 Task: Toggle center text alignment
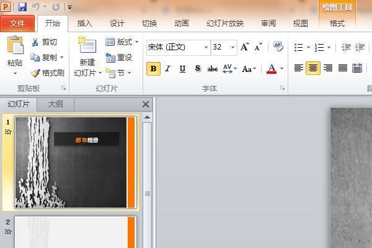[313, 68]
